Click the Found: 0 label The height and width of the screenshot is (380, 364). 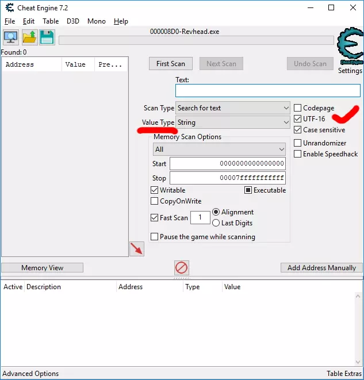(x=14, y=52)
